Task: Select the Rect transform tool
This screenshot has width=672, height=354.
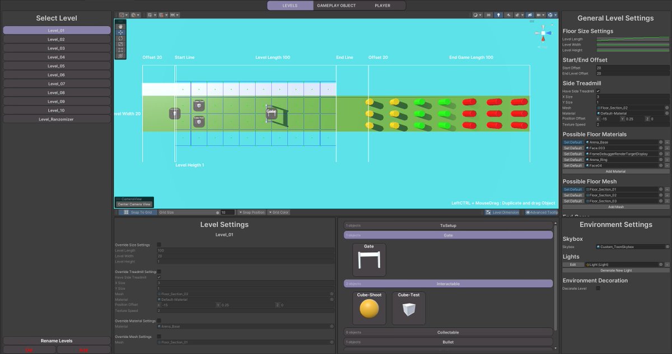Action: point(120,50)
